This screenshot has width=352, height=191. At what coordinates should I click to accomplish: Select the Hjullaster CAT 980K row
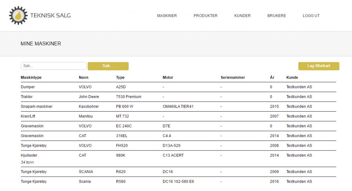click(x=178, y=159)
